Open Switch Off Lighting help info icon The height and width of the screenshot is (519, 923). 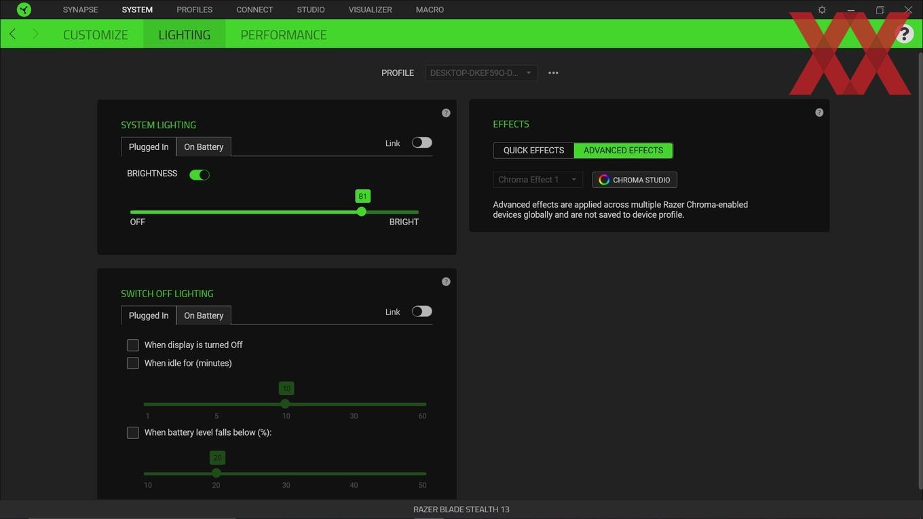click(x=446, y=282)
